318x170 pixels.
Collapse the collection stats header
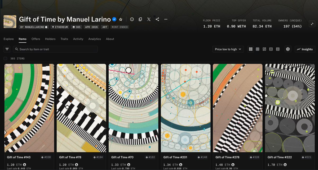tap(312, 24)
